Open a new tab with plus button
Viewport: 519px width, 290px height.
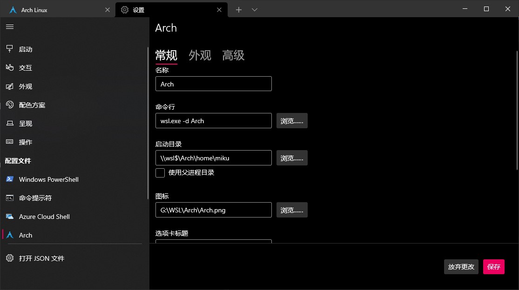(x=239, y=10)
